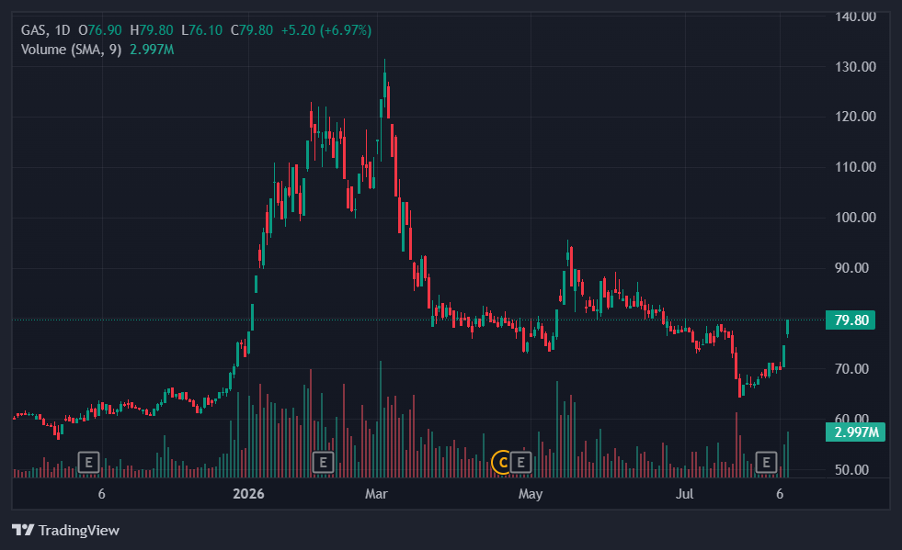Click the 2026 label on the time axis
The image size is (902, 550).
click(248, 494)
